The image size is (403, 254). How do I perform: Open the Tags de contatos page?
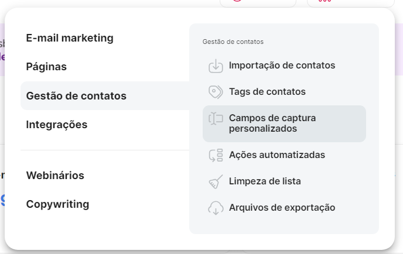[267, 92]
